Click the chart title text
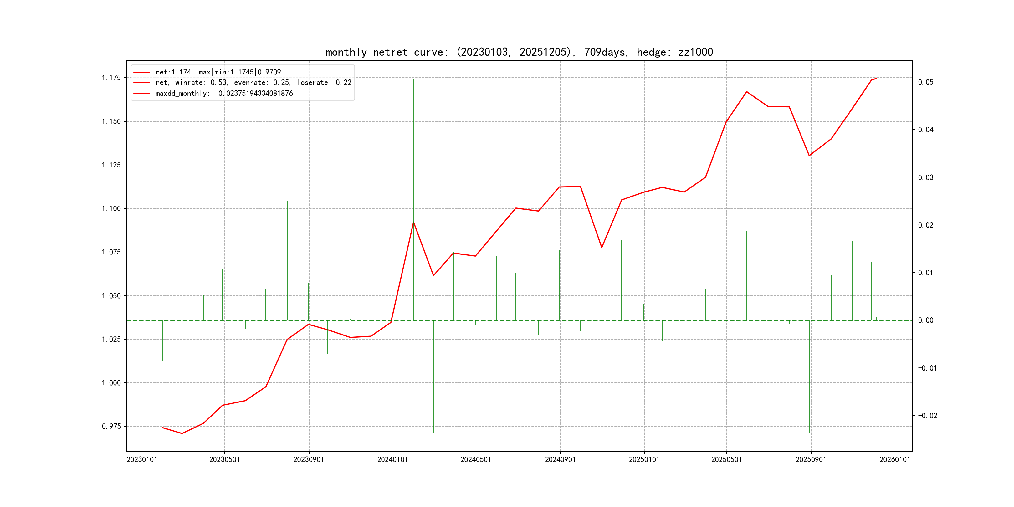The width and height of the screenshot is (1014, 507). [519, 52]
